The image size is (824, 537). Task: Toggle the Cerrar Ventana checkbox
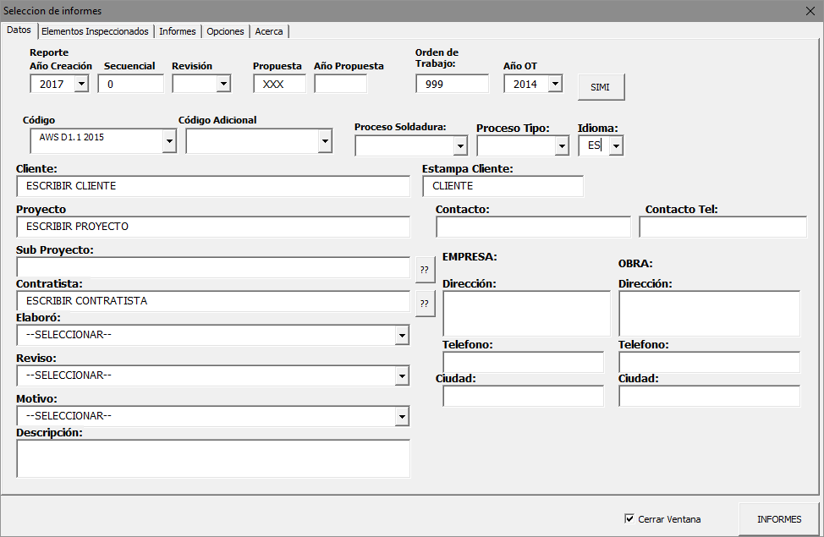[629, 518]
